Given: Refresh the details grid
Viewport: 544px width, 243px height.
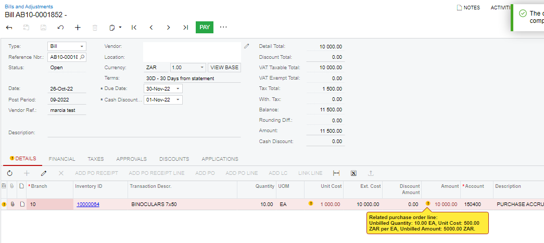Looking at the screenshot, I should point(9,173).
